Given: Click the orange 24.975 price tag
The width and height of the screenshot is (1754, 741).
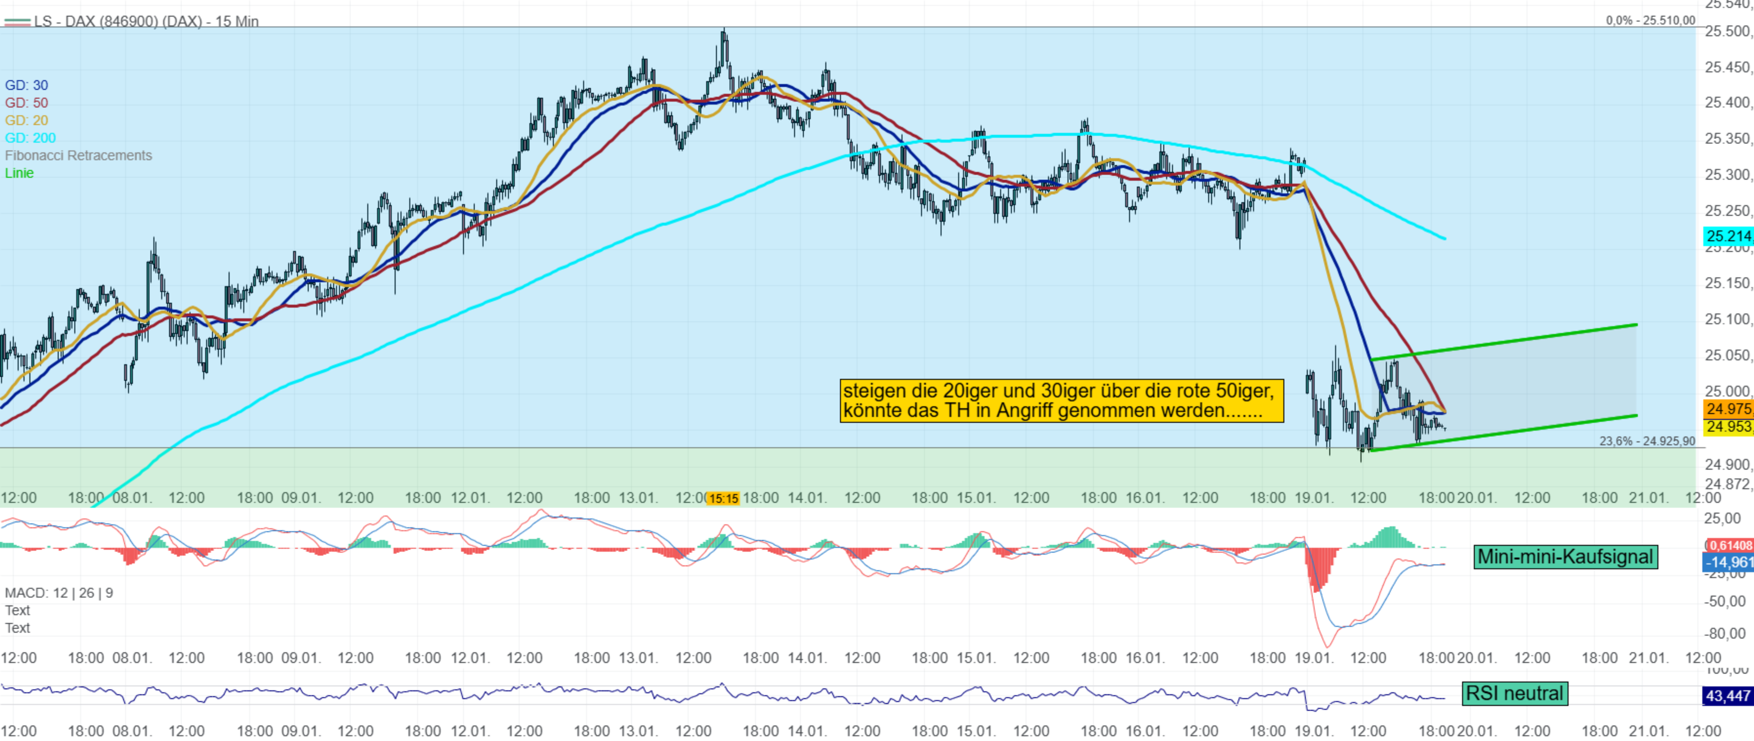Looking at the screenshot, I should 1728,409.
